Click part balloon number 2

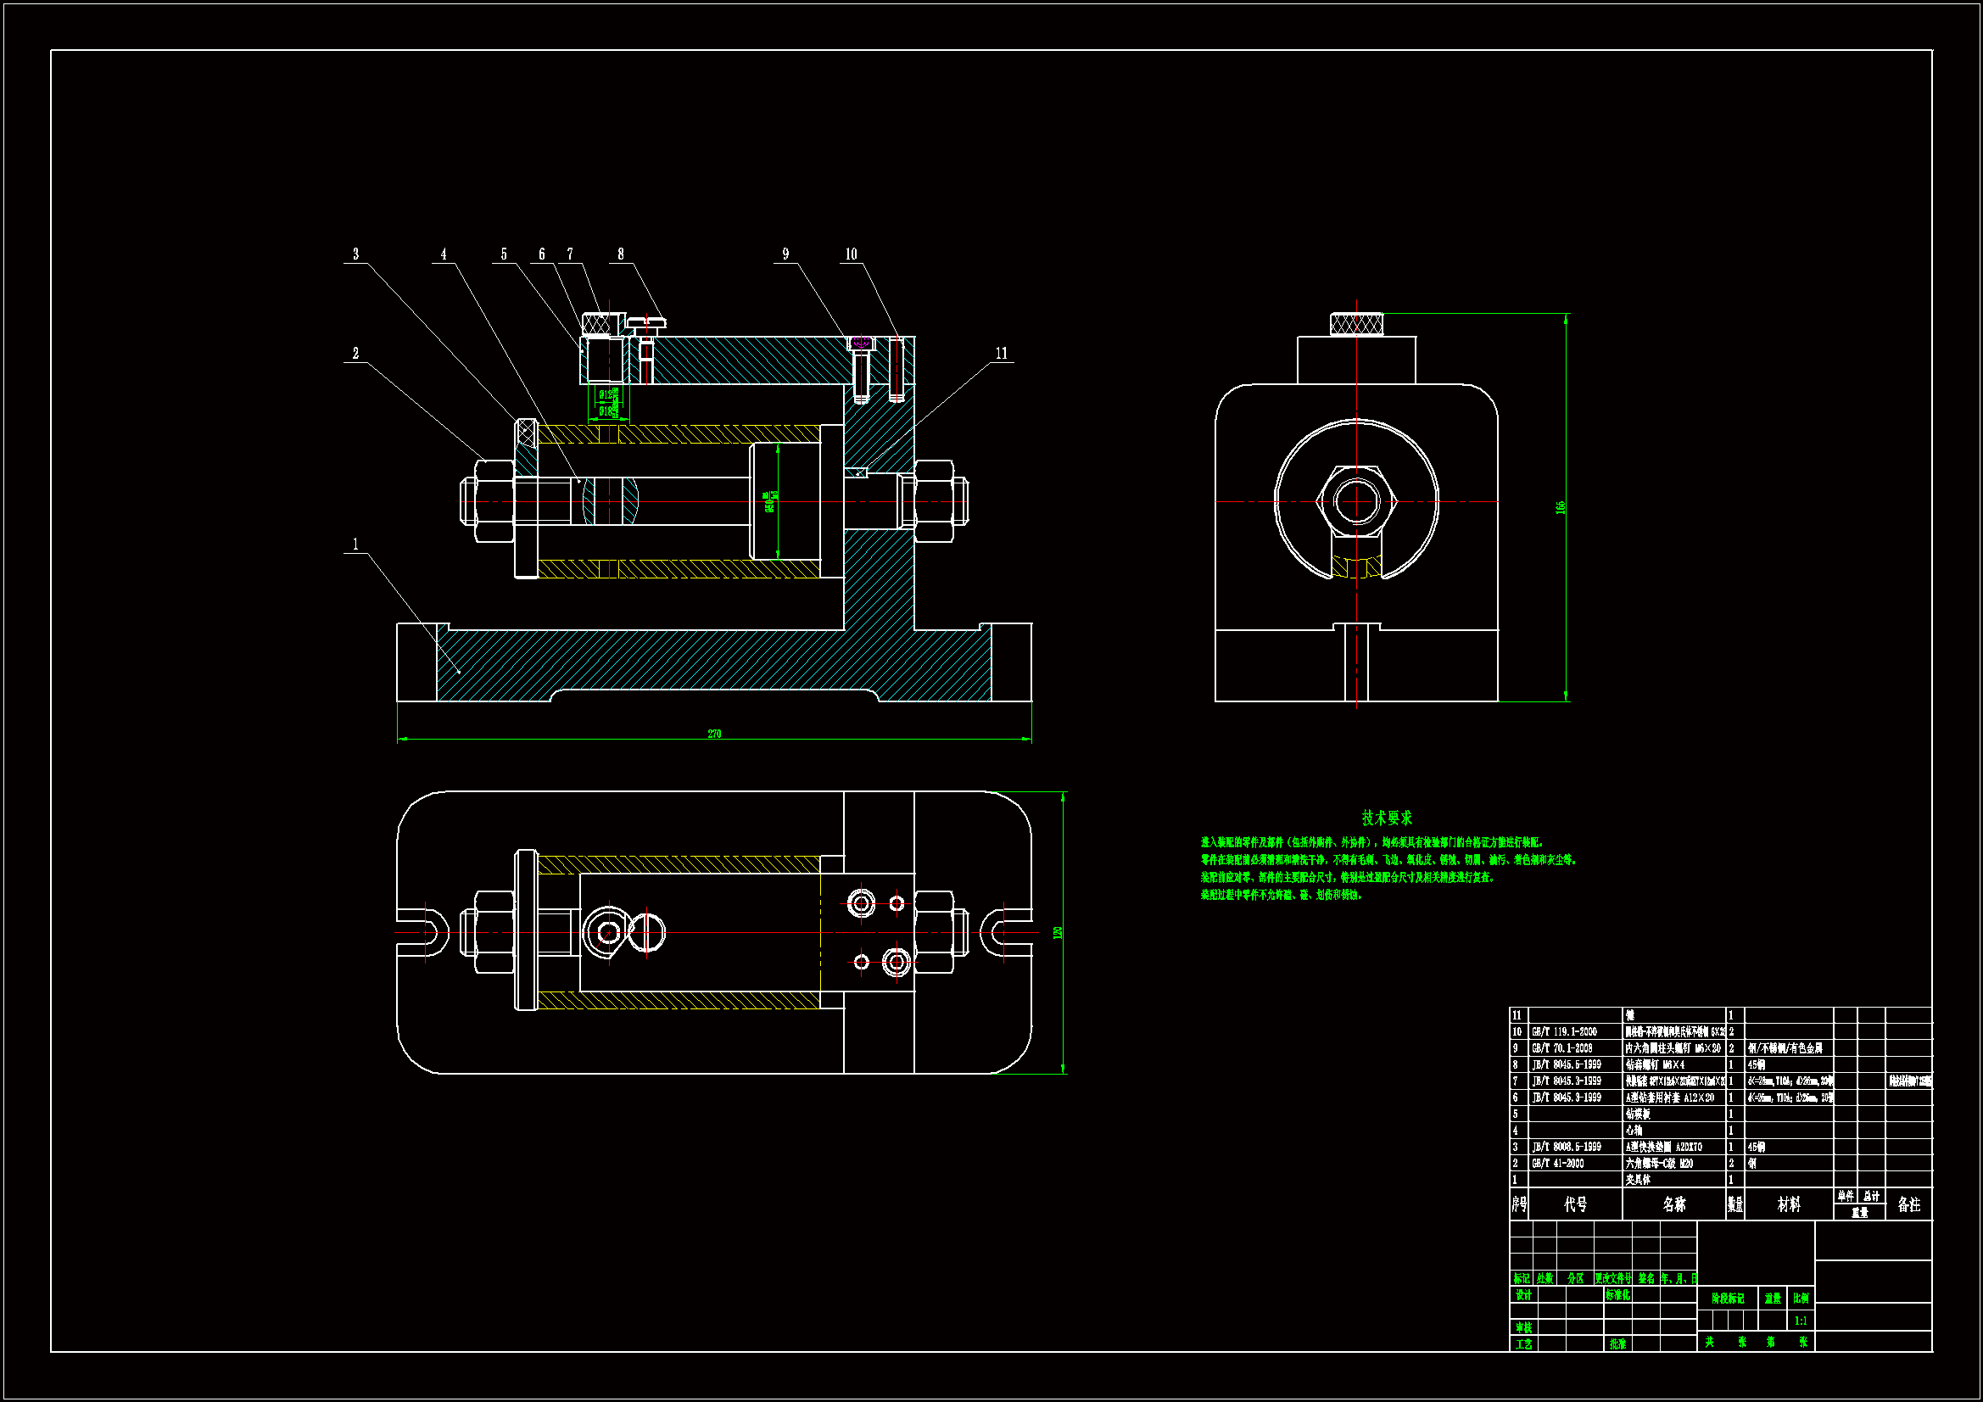[x=355, y=354]
